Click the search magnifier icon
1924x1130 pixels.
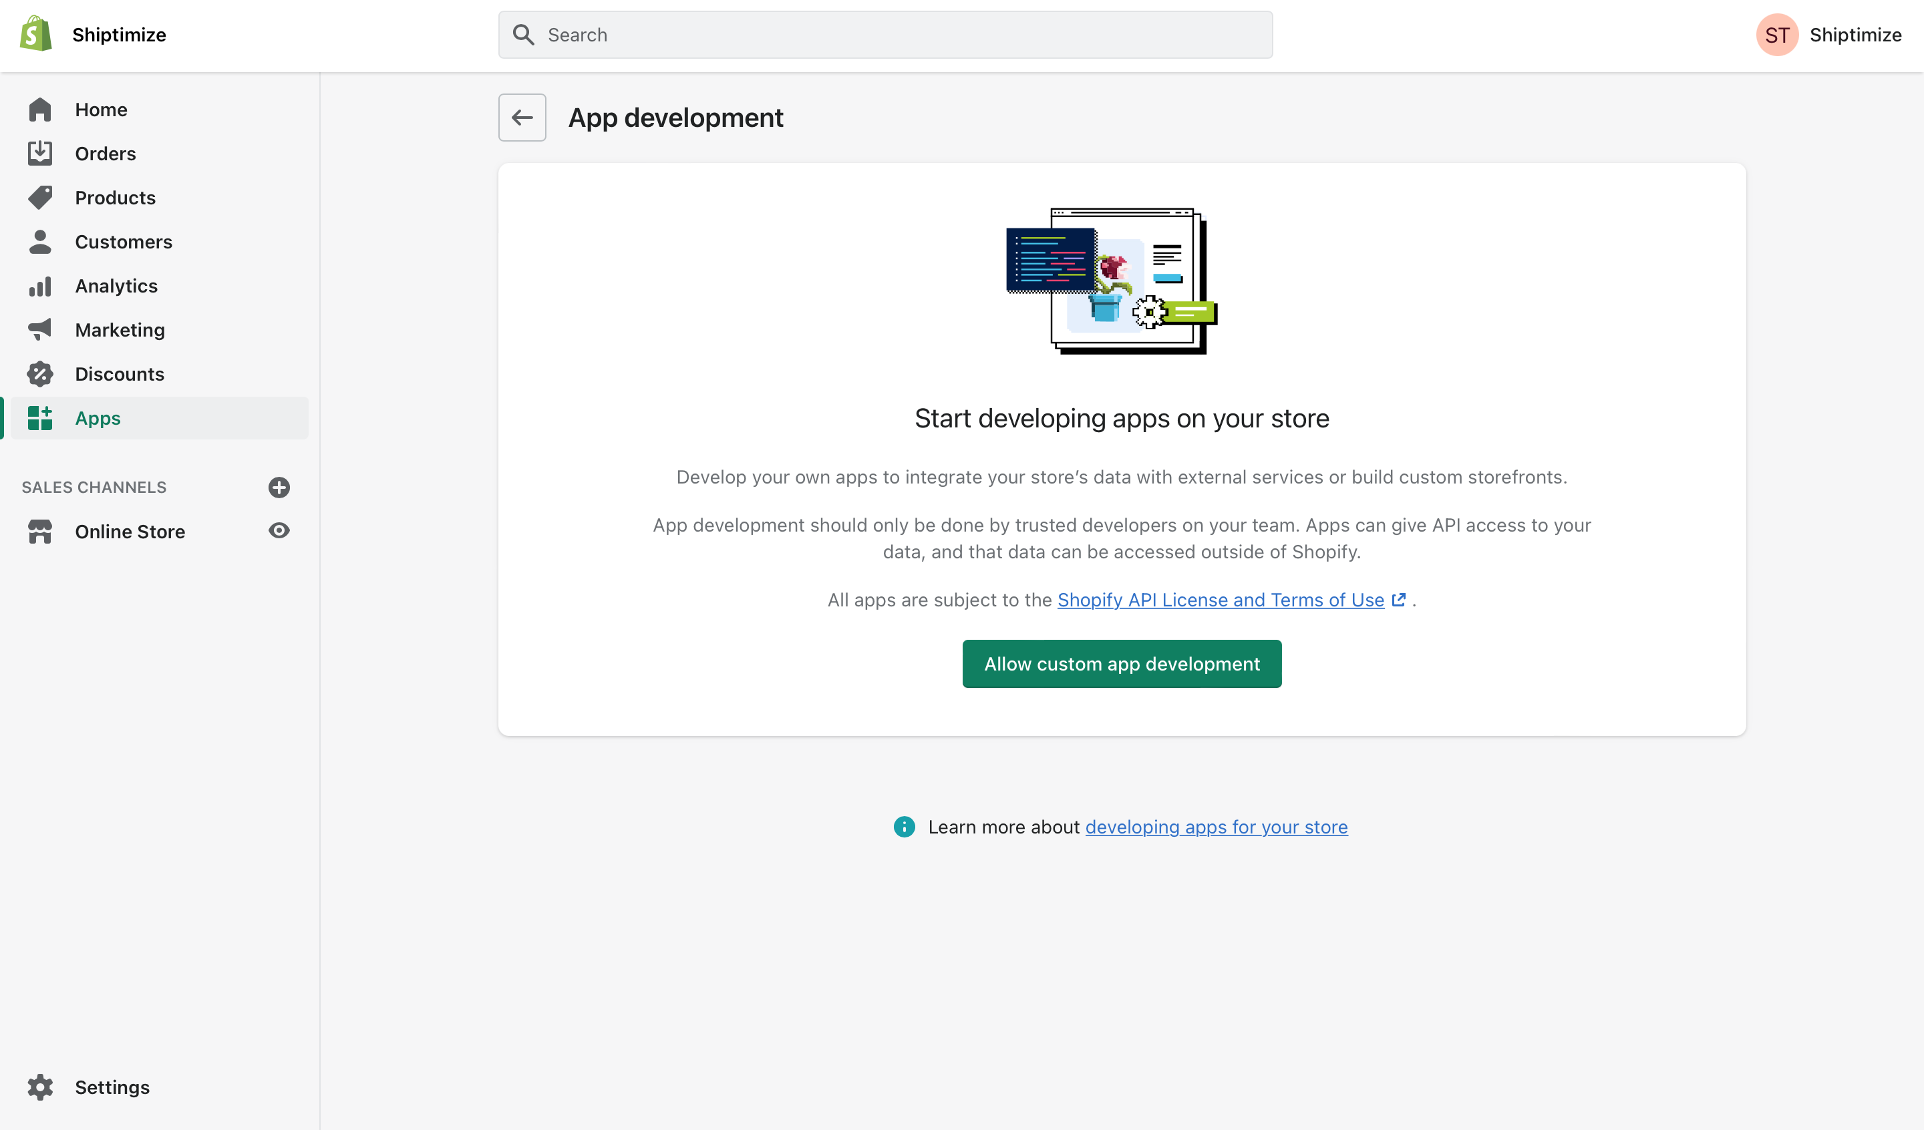[x=523, y=35]
